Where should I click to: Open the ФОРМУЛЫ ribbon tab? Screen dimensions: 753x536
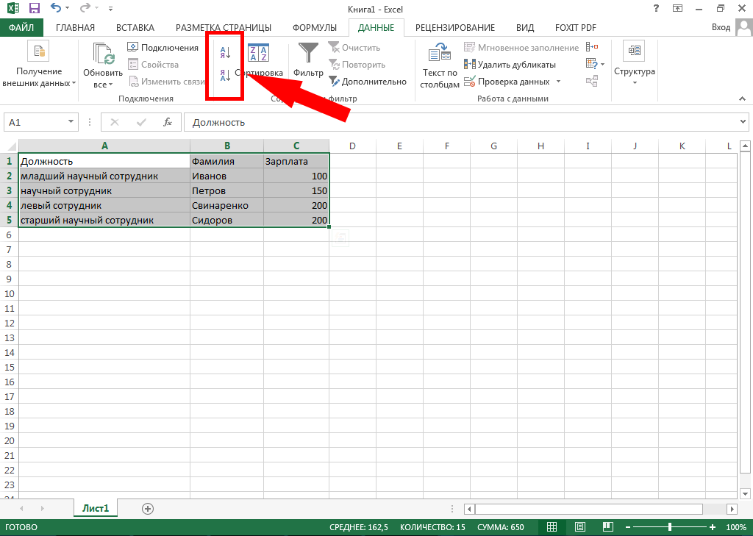[x=314, y=28]
